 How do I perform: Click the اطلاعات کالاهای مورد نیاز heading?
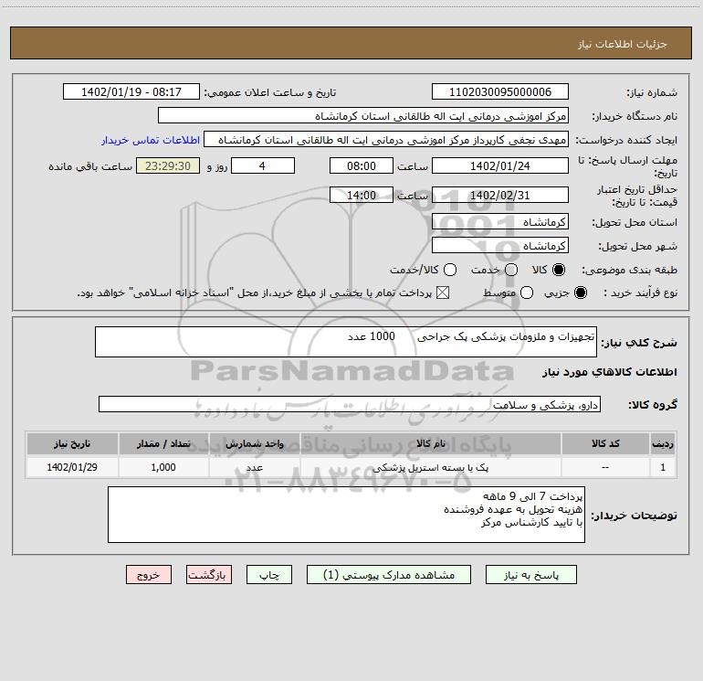(610, 372)
